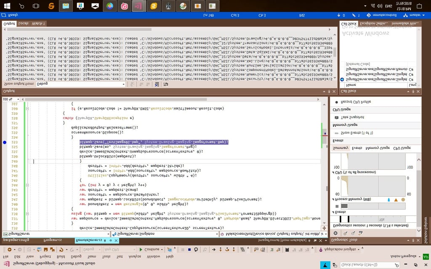The image size is (431, 269).
Task: Click the master branch in status bar
Action: (414, 15)
